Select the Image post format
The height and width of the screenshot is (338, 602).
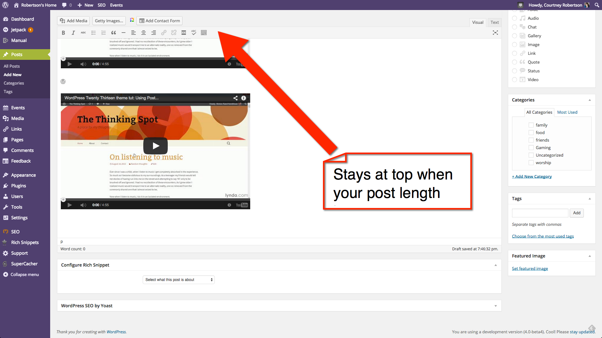tap(515, 44)
